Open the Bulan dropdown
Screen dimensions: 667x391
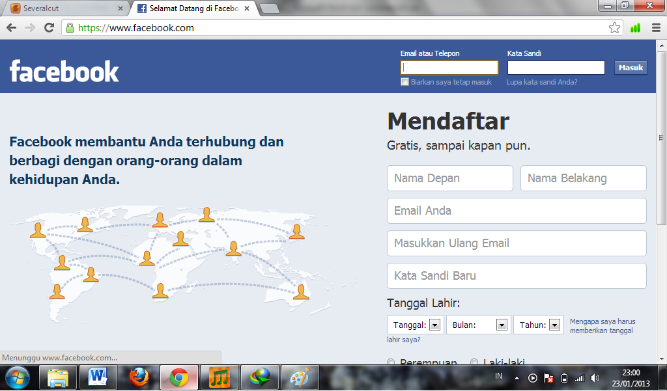click(479, 325)
